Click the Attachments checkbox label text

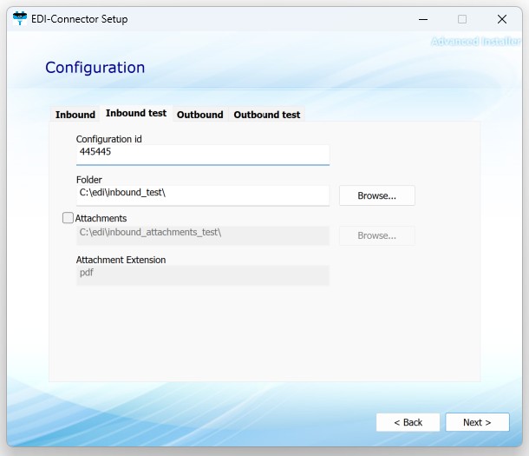coord(101,218)
